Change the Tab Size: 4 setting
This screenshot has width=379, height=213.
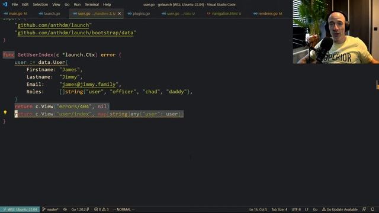[x=279, y=209]
